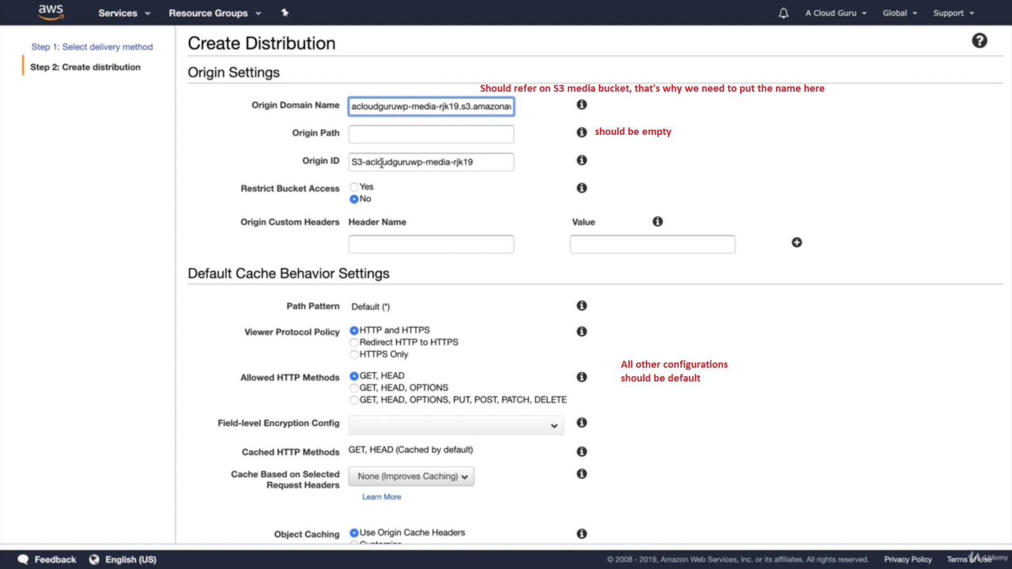Click info icon next to Origin Domain Name

pos(581,104)
